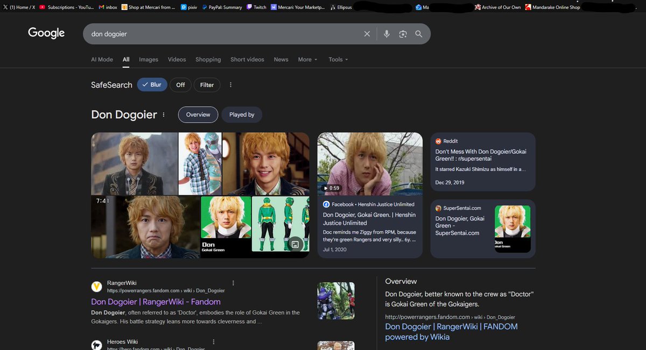Viewport: 646px width, 350px height.
Task: Switch to PayPal Summary browser tab
Action: pos(222,8)
